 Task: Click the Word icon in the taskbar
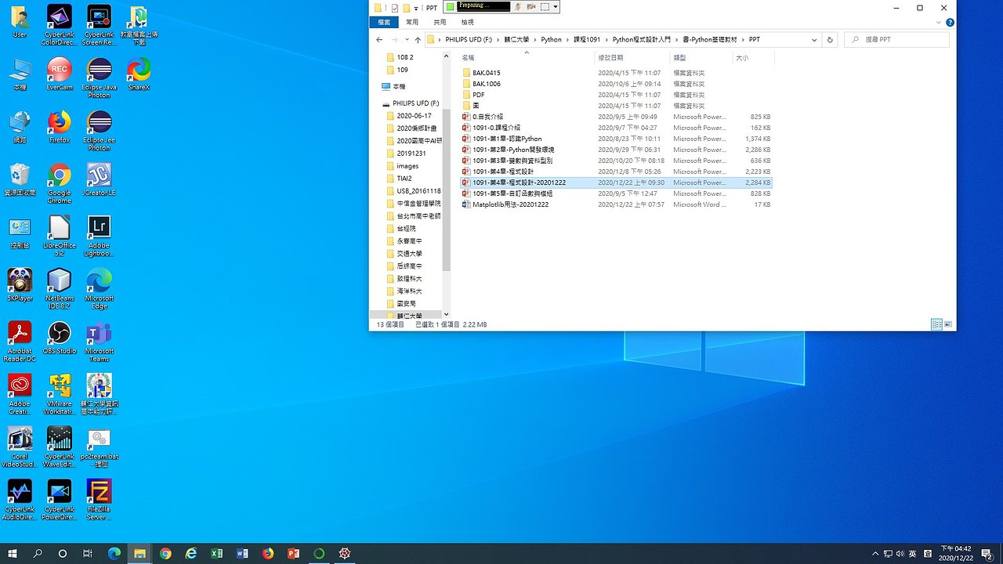click(242, 553)
